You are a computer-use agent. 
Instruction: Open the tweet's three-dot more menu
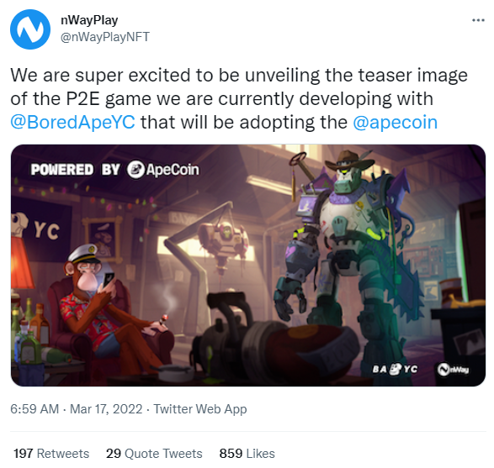tap(478, 20)
